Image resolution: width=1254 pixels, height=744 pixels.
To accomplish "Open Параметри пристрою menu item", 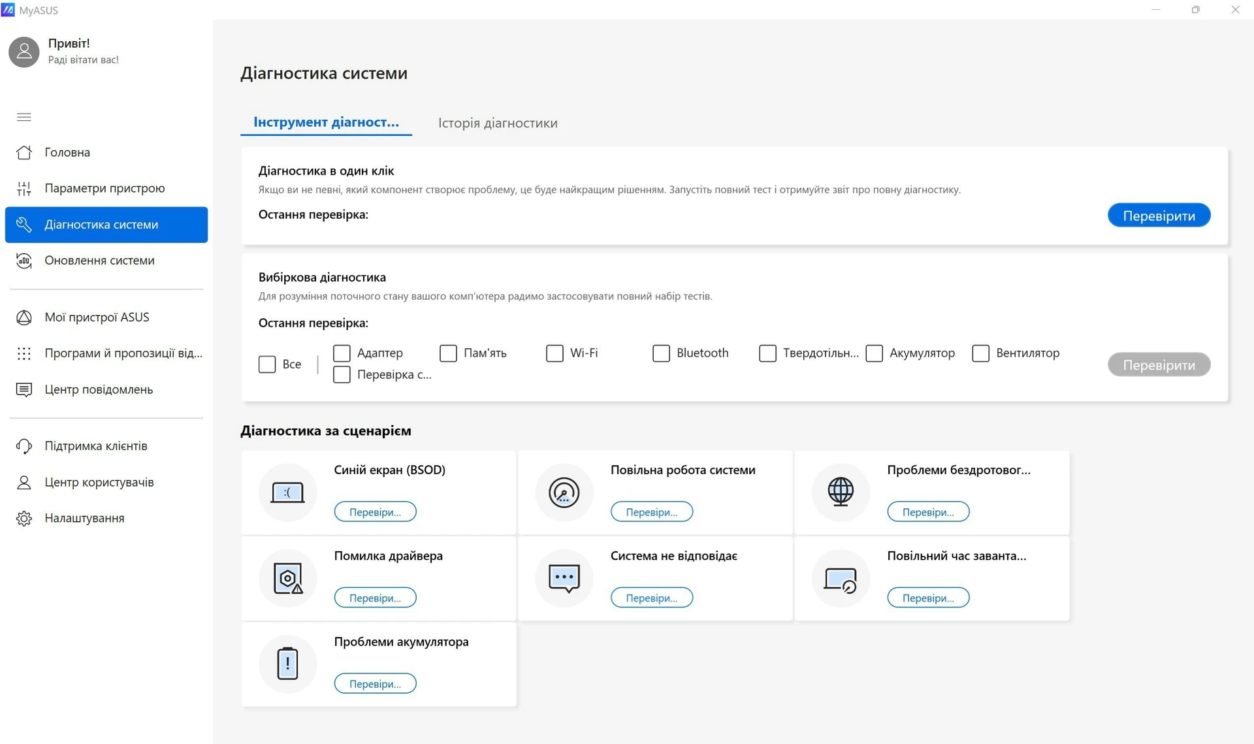I will coord(106,188).
